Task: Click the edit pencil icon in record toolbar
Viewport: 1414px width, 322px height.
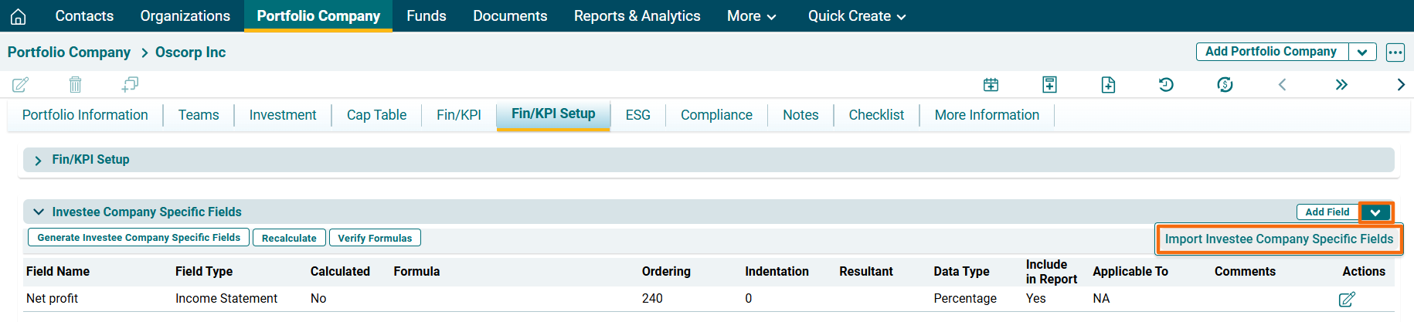Action: point(21,84)
